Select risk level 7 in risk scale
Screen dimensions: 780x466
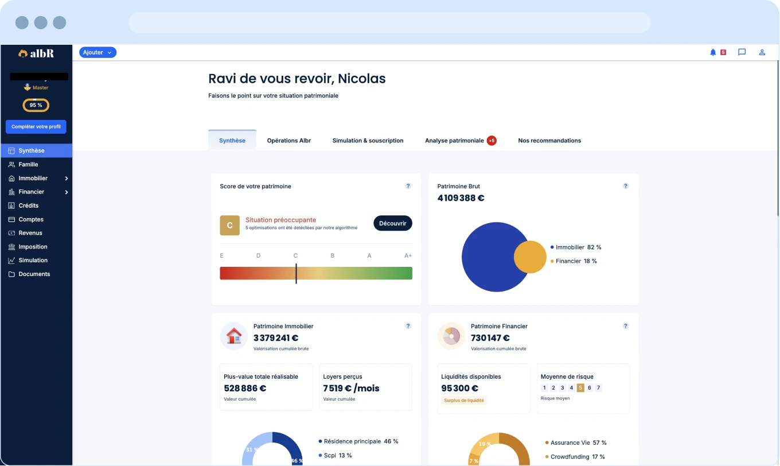tap(598, 388)
